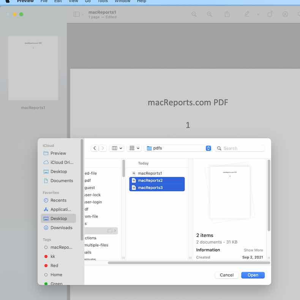Click the ctions folder row

pos(101,238)
